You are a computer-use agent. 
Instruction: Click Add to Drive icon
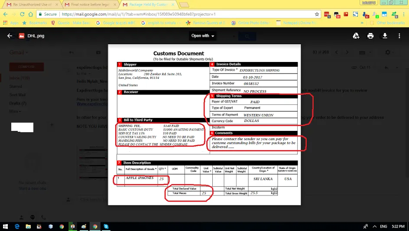[x=356, y=36]
